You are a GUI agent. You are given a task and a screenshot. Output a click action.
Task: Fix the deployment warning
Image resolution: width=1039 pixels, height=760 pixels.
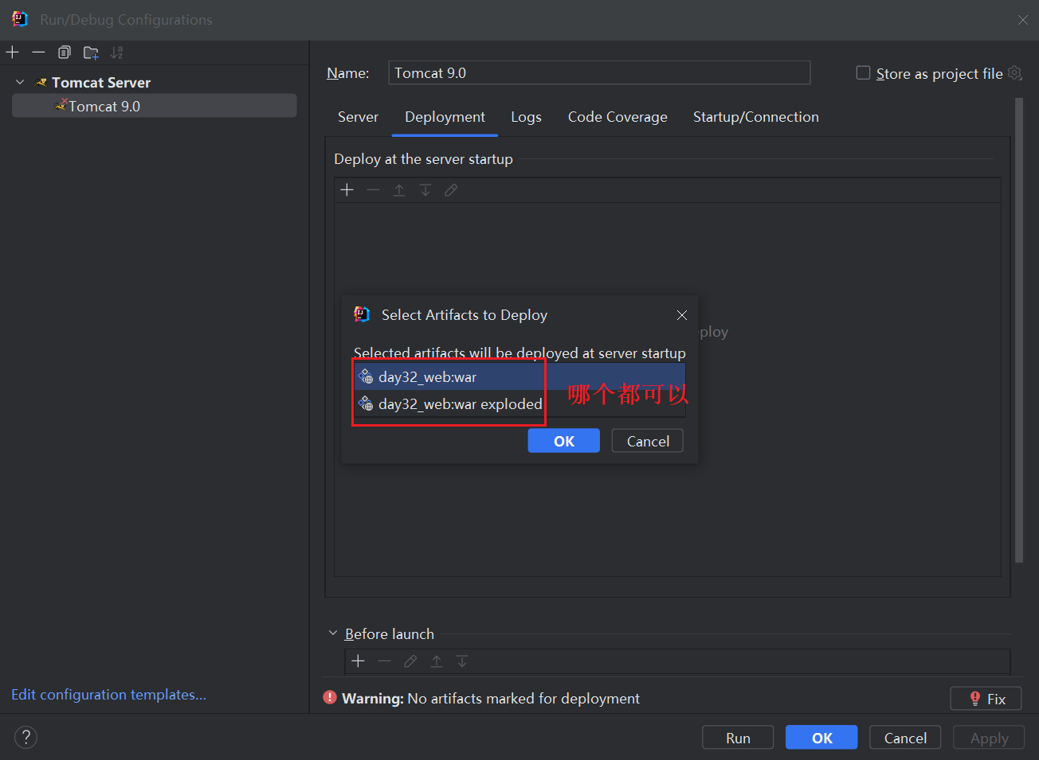point(986,699)
